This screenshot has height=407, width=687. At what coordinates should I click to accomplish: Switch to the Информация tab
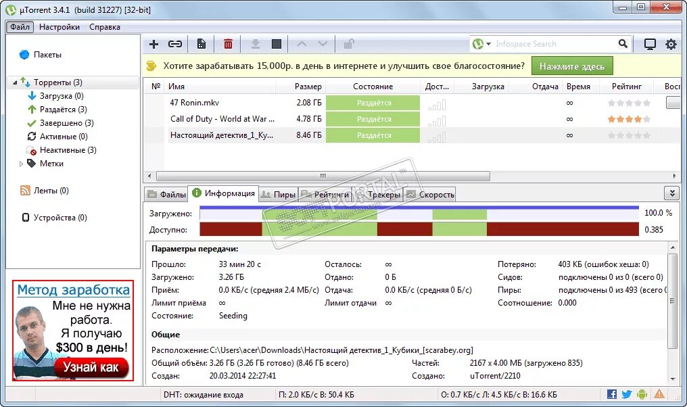click(223, 193)
